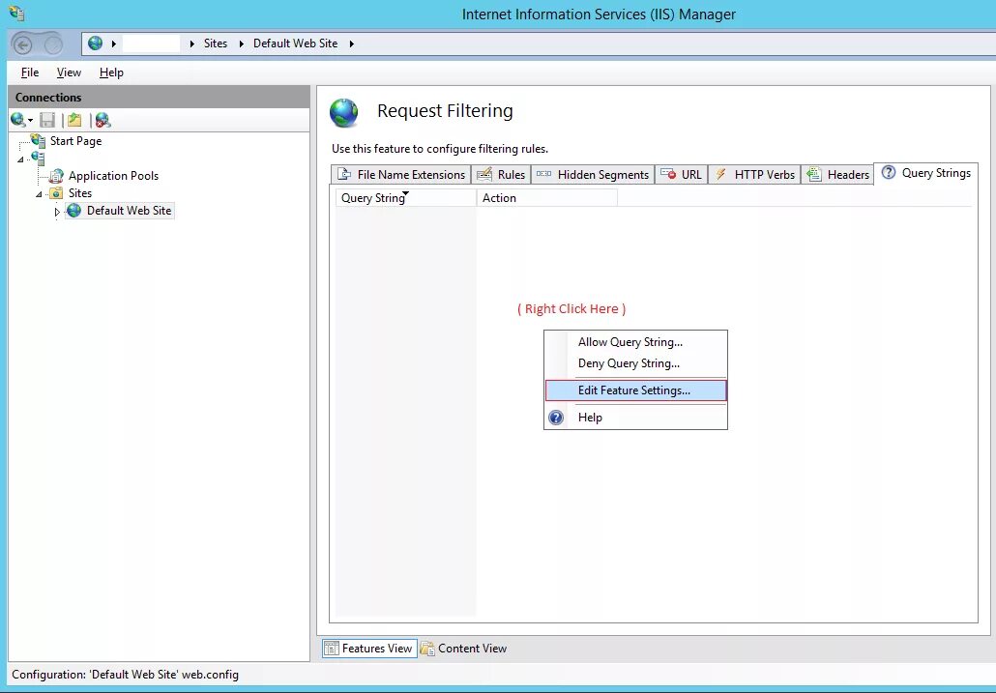
Task: Click the Forward navigation arrow button
Action: [53, 44]
